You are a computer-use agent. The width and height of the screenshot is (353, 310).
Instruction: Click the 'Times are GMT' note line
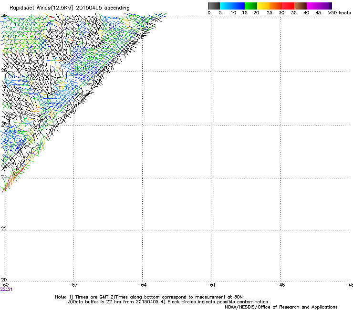tap(149, 297)
